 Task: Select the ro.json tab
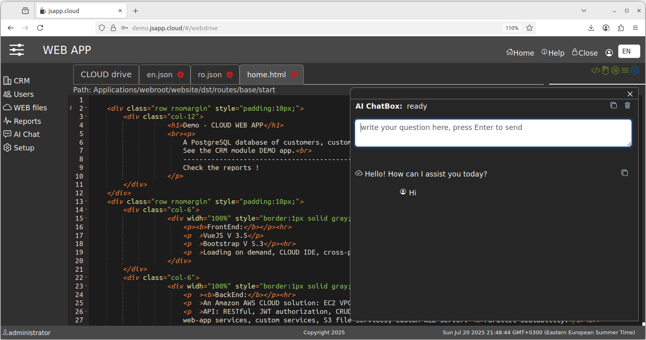(210, 75)
